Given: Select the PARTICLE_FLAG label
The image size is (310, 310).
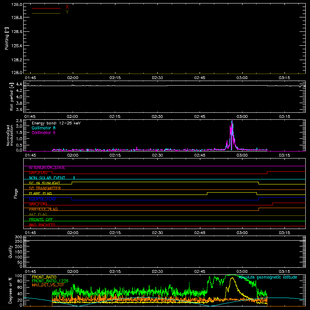Looking at the screenshot, I should click(x=43, y=209).
